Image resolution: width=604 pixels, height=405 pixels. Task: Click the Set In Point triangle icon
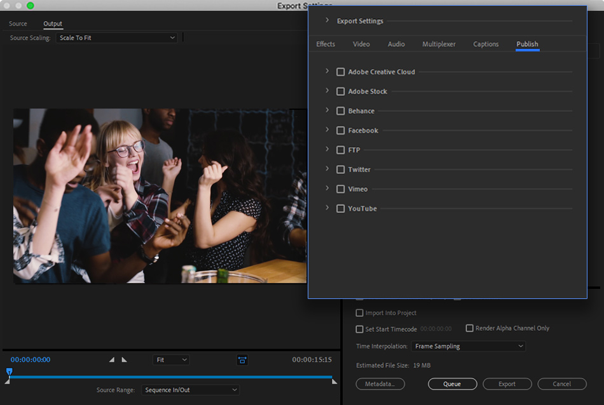(x=112, y=360)
